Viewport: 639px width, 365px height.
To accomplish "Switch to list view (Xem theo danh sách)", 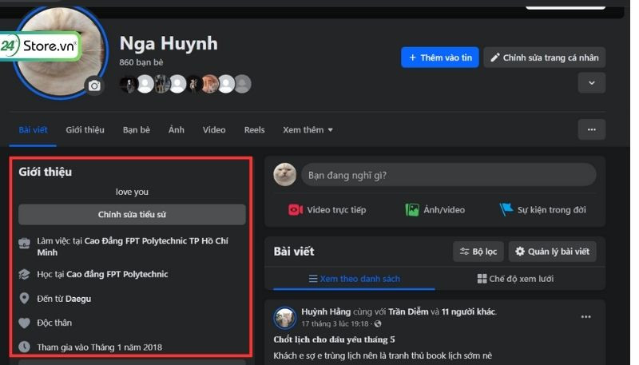I will [x=354, y=279].
